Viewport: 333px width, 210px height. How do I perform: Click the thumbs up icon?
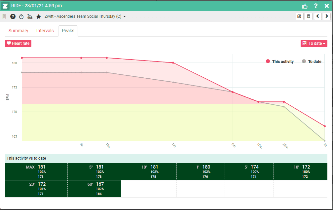click(x=305, y=6)
